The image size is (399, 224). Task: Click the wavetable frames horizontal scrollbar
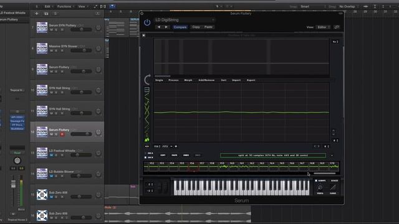point(324,174)
